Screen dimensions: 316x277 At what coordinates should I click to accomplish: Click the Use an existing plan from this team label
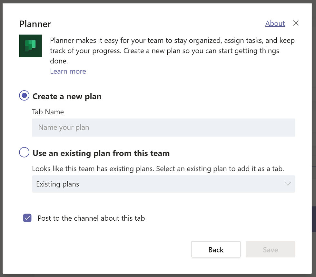[x=101, y=153]
